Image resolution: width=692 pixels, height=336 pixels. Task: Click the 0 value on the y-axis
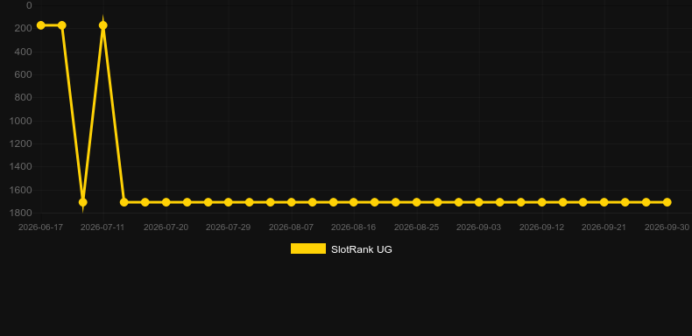29,5
